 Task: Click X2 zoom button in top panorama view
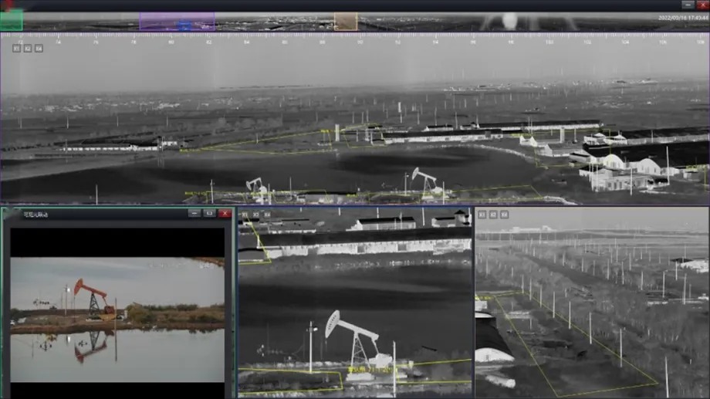click(28, 48)
